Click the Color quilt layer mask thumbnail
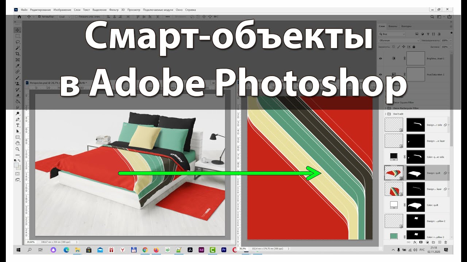Image resolution: width=467 pixels, height=262 pixels. point(416,205)
